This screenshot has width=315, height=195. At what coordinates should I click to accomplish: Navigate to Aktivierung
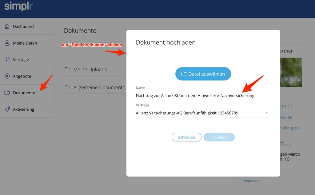pos(27,109)
